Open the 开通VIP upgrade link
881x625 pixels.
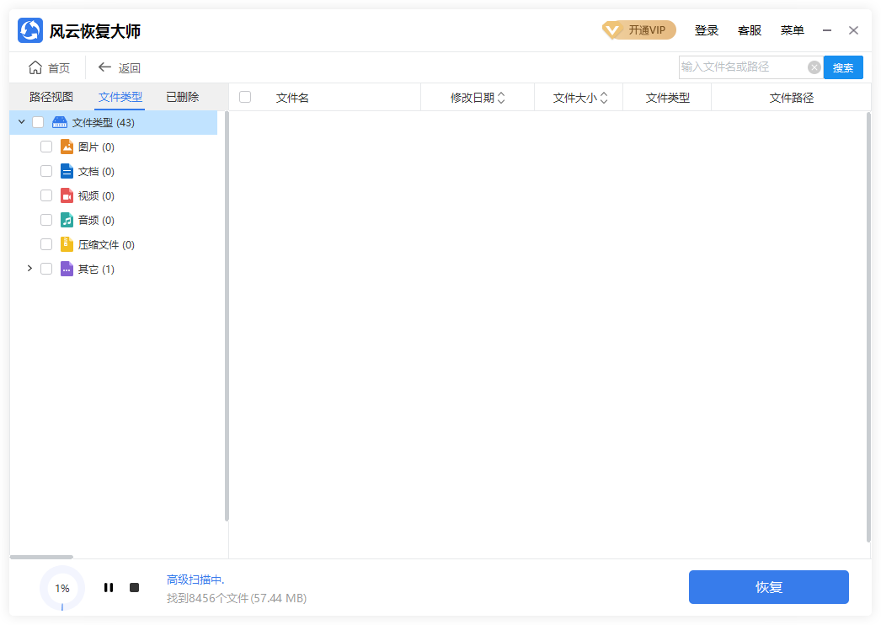[x=639, y=29]
